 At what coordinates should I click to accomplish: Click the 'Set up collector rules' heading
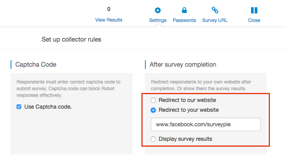click(71, 39)
